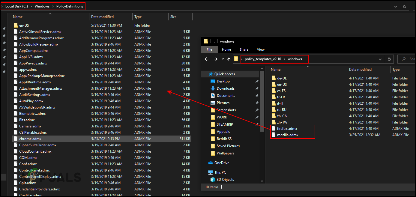
Task: Click the Back arrow in the windows folder
Action: tap(206, 59)
